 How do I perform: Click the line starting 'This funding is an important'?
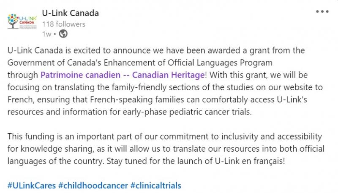165,137
